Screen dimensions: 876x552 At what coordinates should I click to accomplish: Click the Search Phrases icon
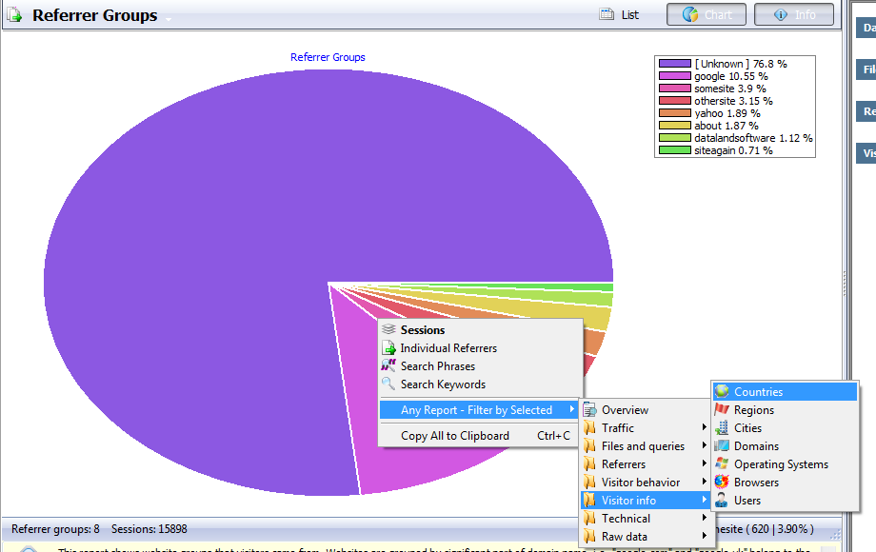[388, 366]
